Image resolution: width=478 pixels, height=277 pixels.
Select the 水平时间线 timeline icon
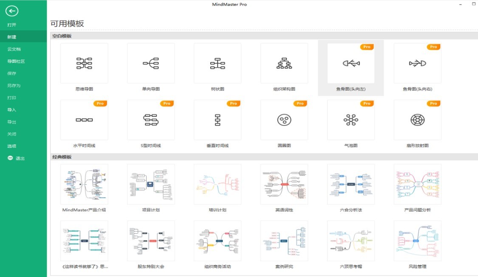(x=84, y=120)
